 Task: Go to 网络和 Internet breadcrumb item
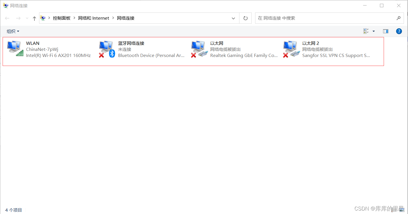pyautogui.click(x=94, y=18)
